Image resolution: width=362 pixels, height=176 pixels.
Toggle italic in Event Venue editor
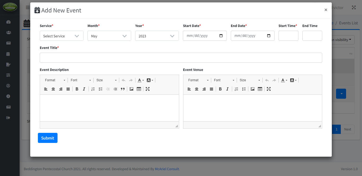pos(227,89)
